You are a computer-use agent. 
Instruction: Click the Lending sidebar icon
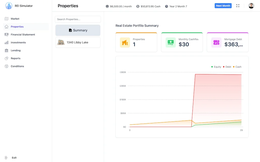[x=7, y=50]
